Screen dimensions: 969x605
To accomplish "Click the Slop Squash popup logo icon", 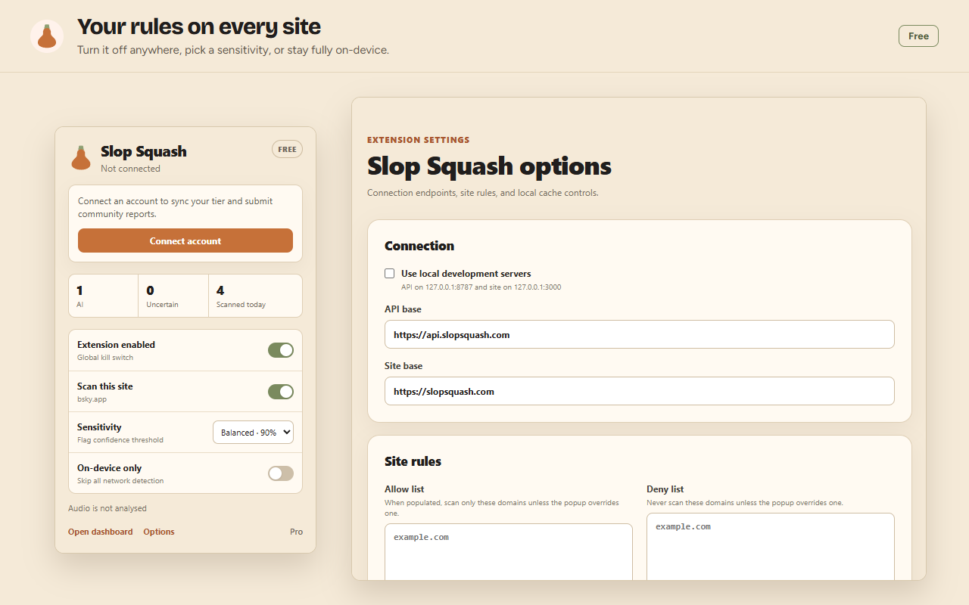I will [x=81, y=157].
